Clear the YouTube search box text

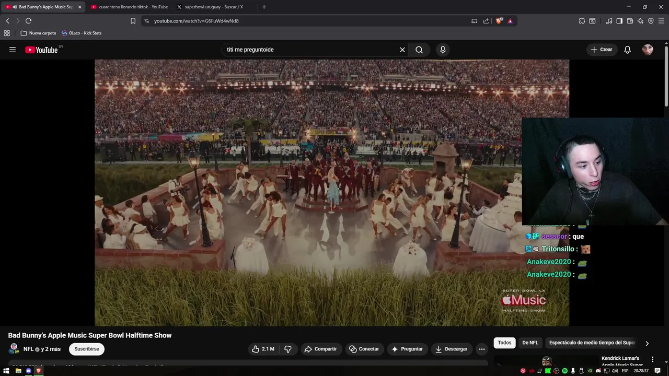[x=402, y=50]
